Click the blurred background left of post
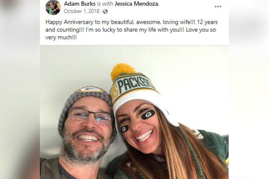The height and width of the screenshot is (179, 269). click(20, 89)
